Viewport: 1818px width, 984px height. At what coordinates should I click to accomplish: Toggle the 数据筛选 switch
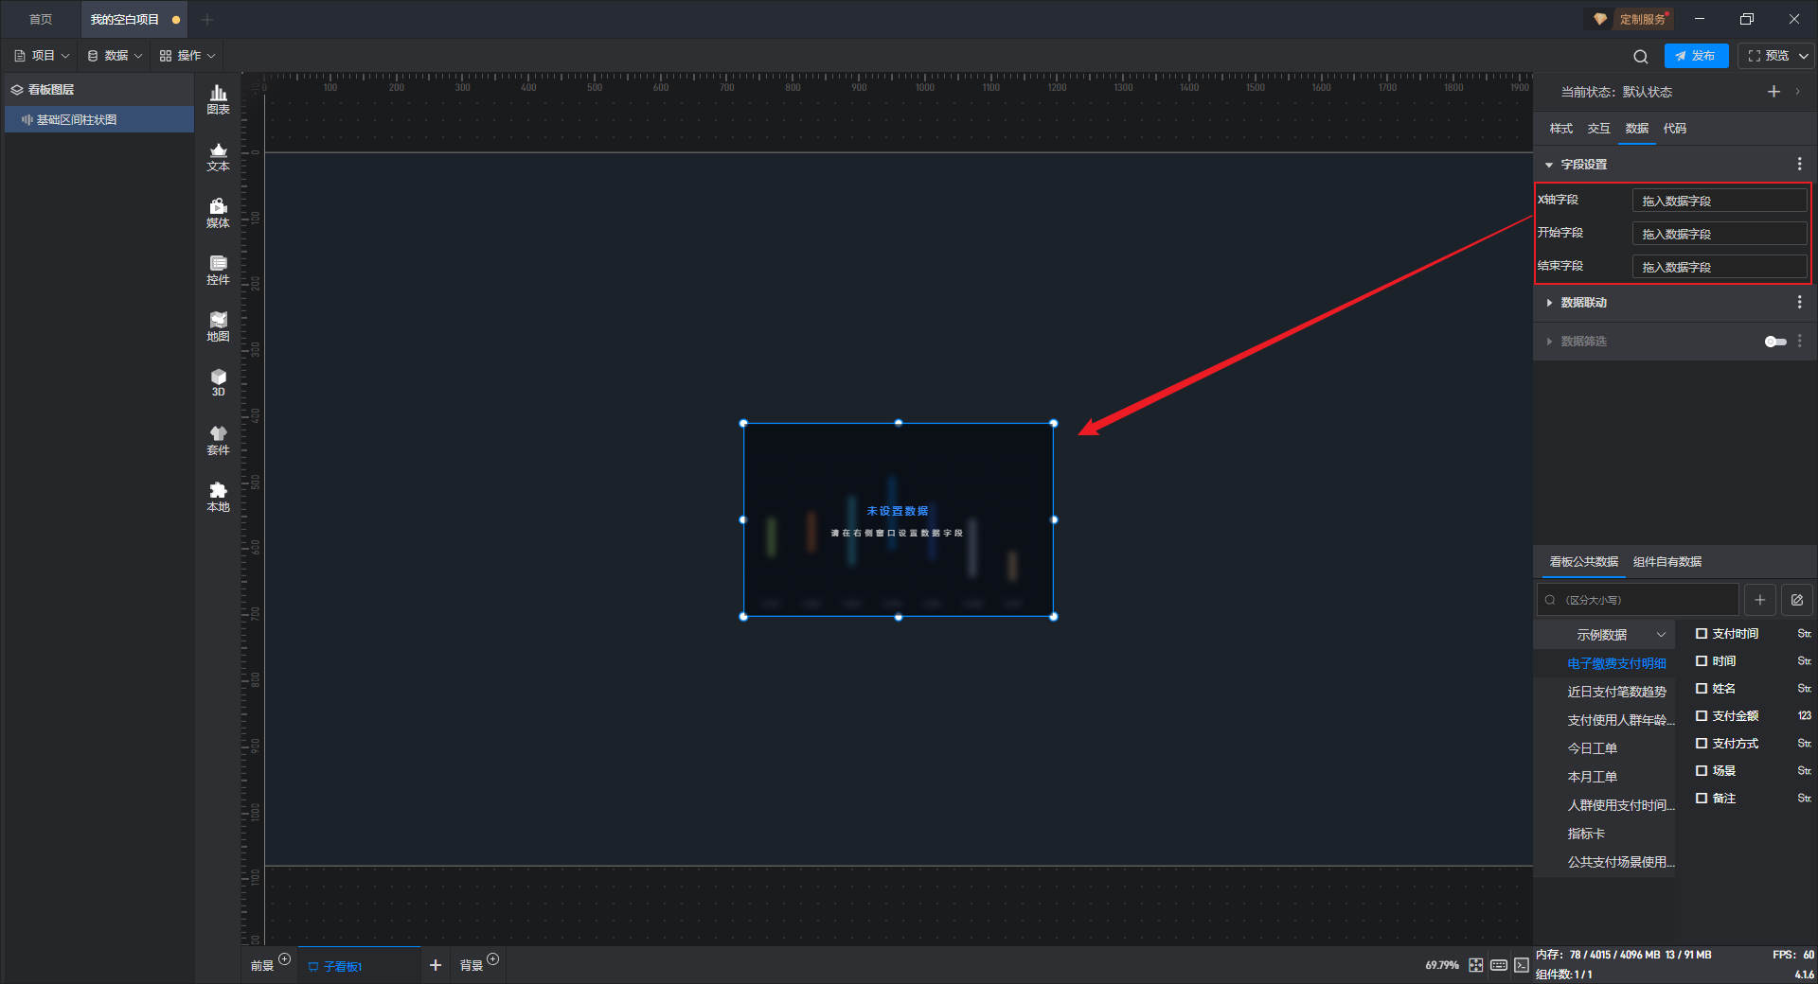tap(1775, 342)
